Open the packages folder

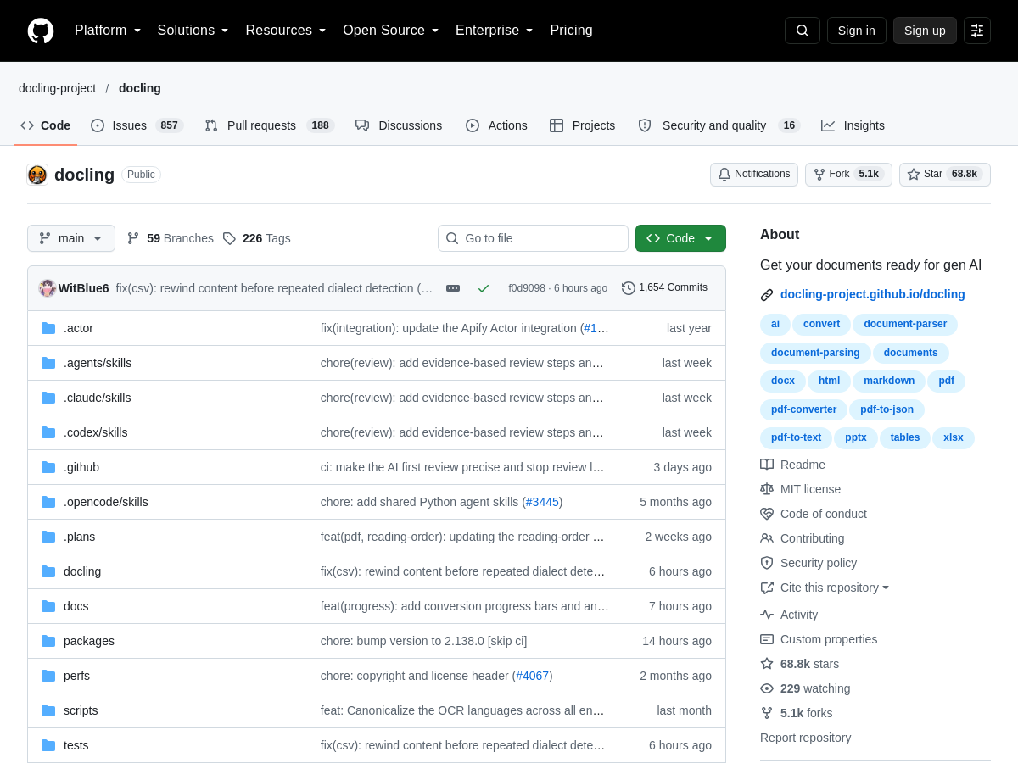pos(89,641)
